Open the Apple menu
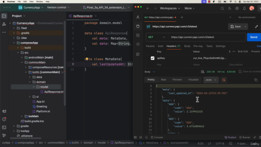Screen dimensions: 261x147 coord(3,2)
